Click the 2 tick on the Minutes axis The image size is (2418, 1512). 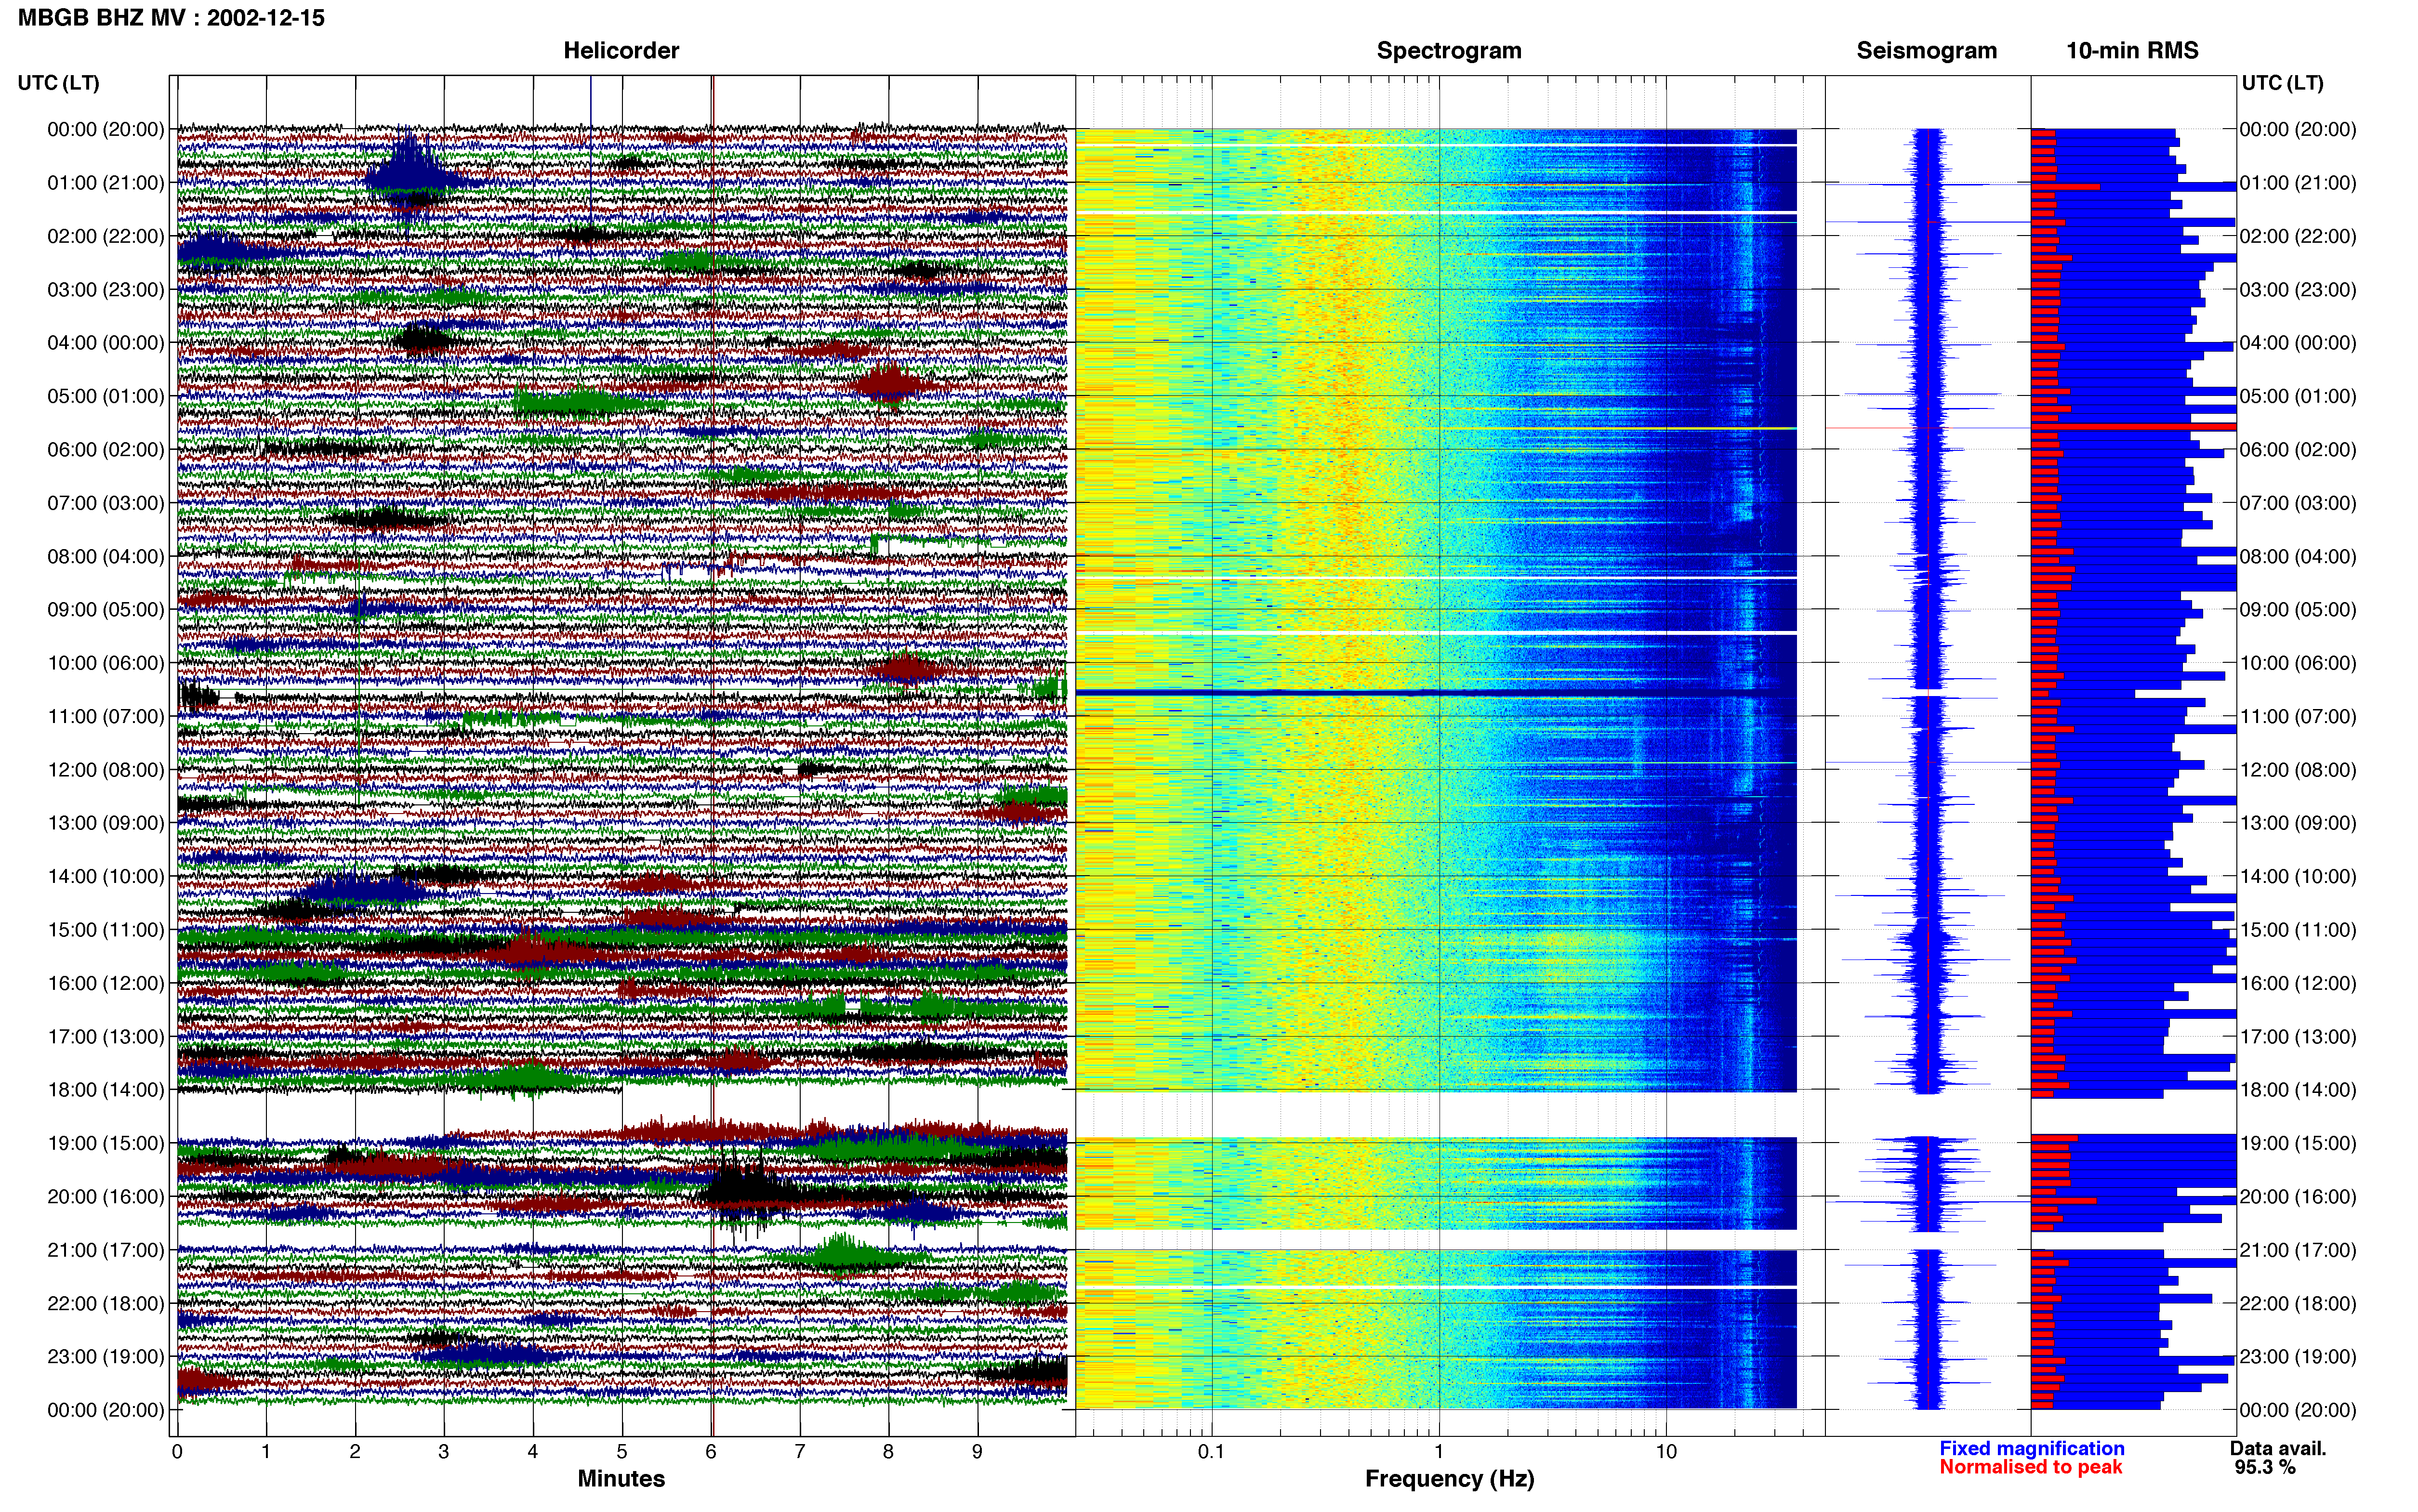point(355,1452)
